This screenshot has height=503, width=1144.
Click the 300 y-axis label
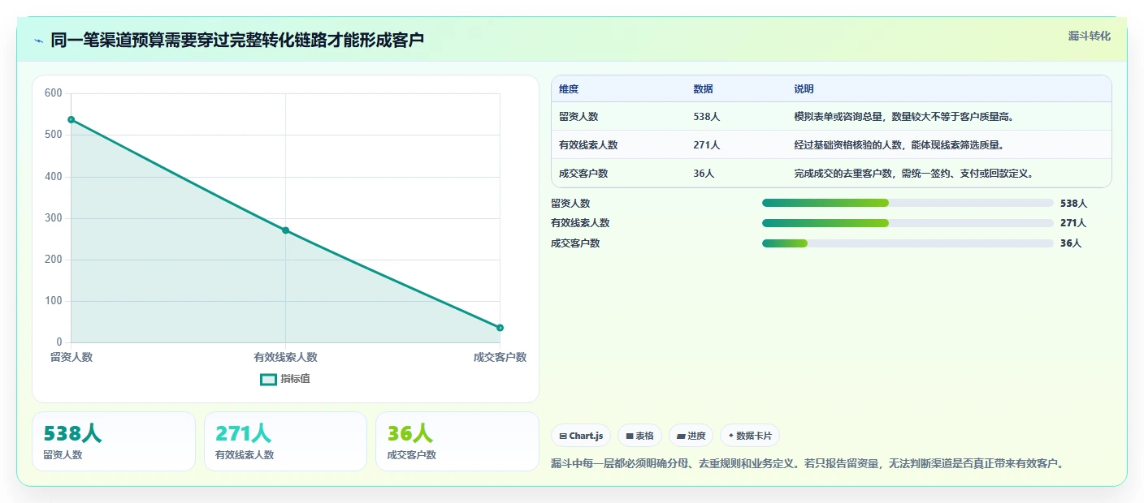(54, 218)
